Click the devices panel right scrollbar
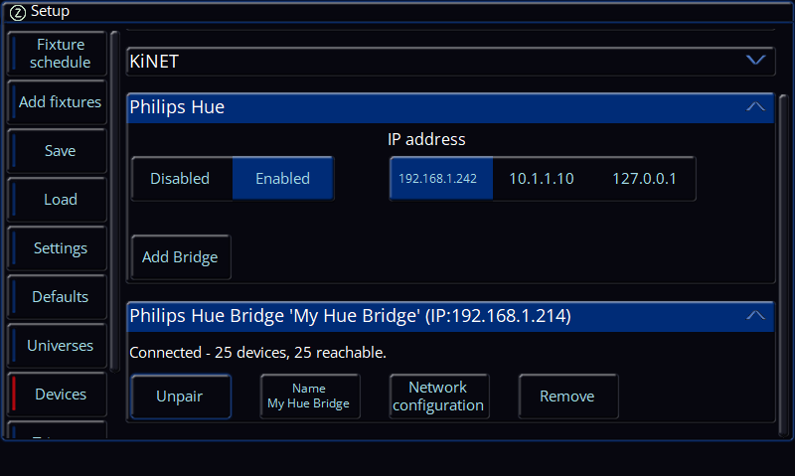 point(784,264)
